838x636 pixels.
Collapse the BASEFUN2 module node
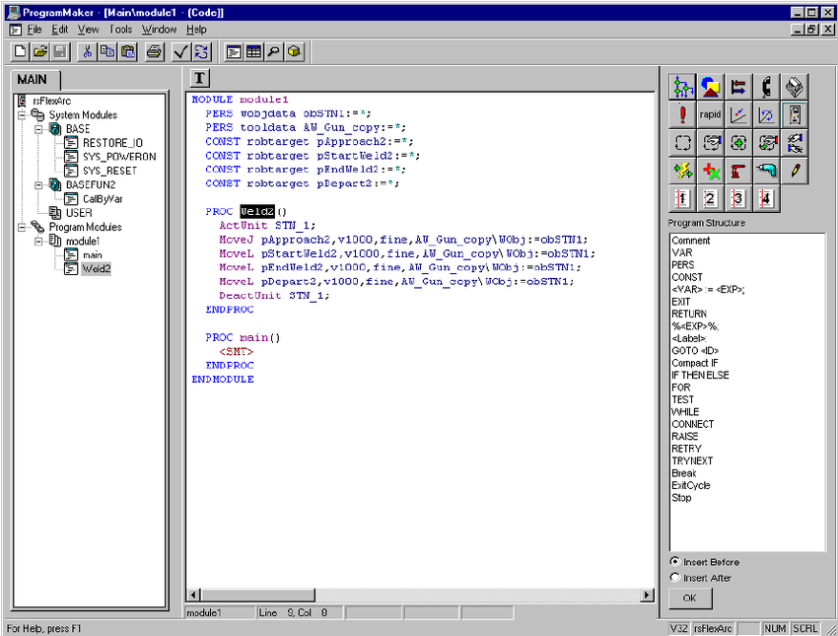39,185
